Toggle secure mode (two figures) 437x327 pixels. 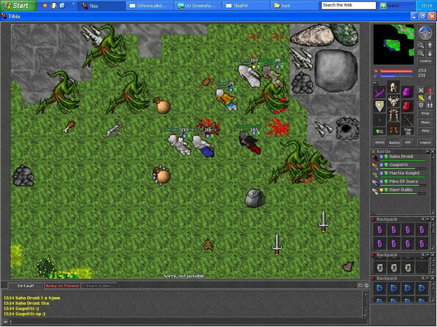click(430, 105)
